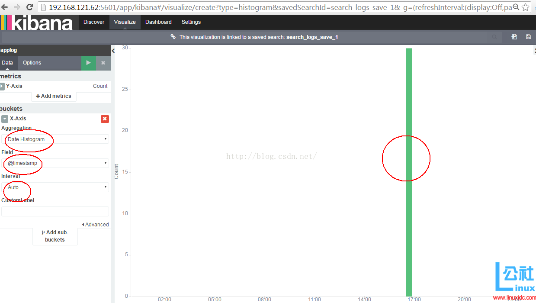The image size is (536, 303).
Task: Switch to the Options tab
Action: (x=32, y=63)
